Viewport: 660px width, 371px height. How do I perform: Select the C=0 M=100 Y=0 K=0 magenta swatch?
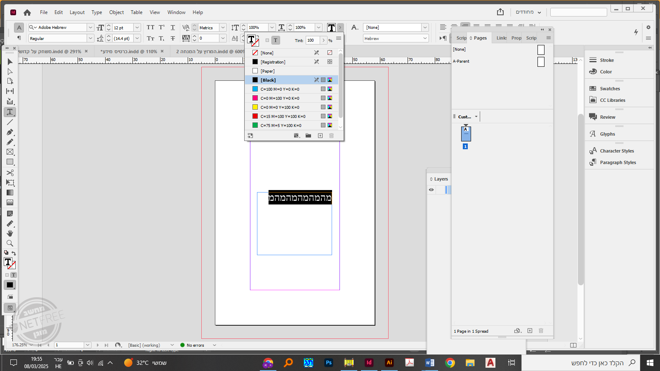coord(280,98)
